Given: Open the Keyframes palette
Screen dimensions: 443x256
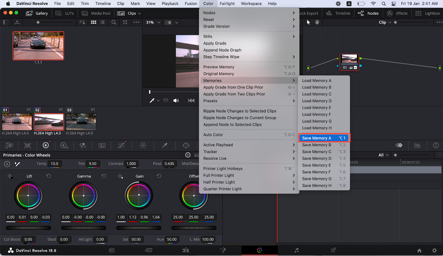Looking at the screenshot, I should pos(399,145).
